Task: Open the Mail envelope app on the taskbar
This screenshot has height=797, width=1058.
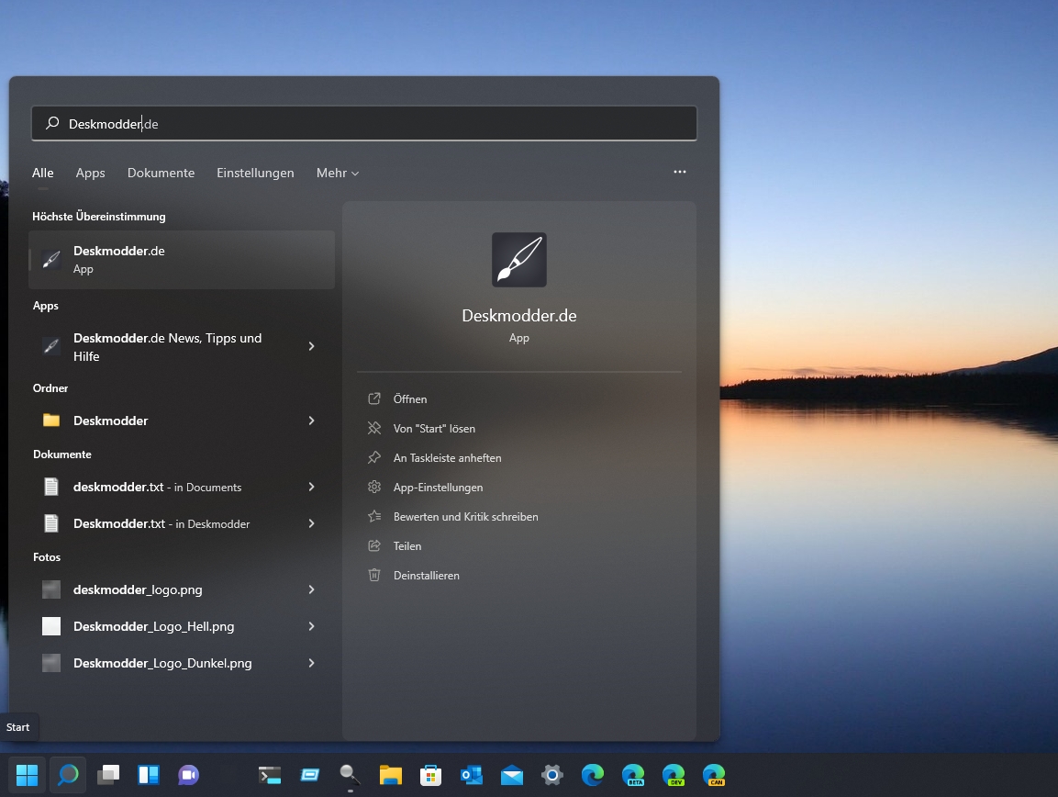Action: [x=512, y=775]
